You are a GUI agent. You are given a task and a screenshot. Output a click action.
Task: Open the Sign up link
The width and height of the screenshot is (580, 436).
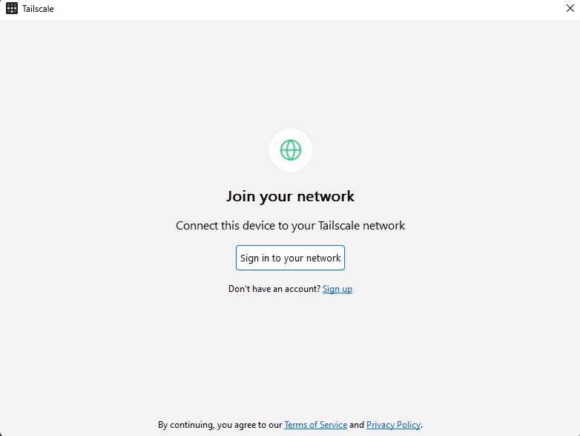pyautogui.click(x=337, y=289)
